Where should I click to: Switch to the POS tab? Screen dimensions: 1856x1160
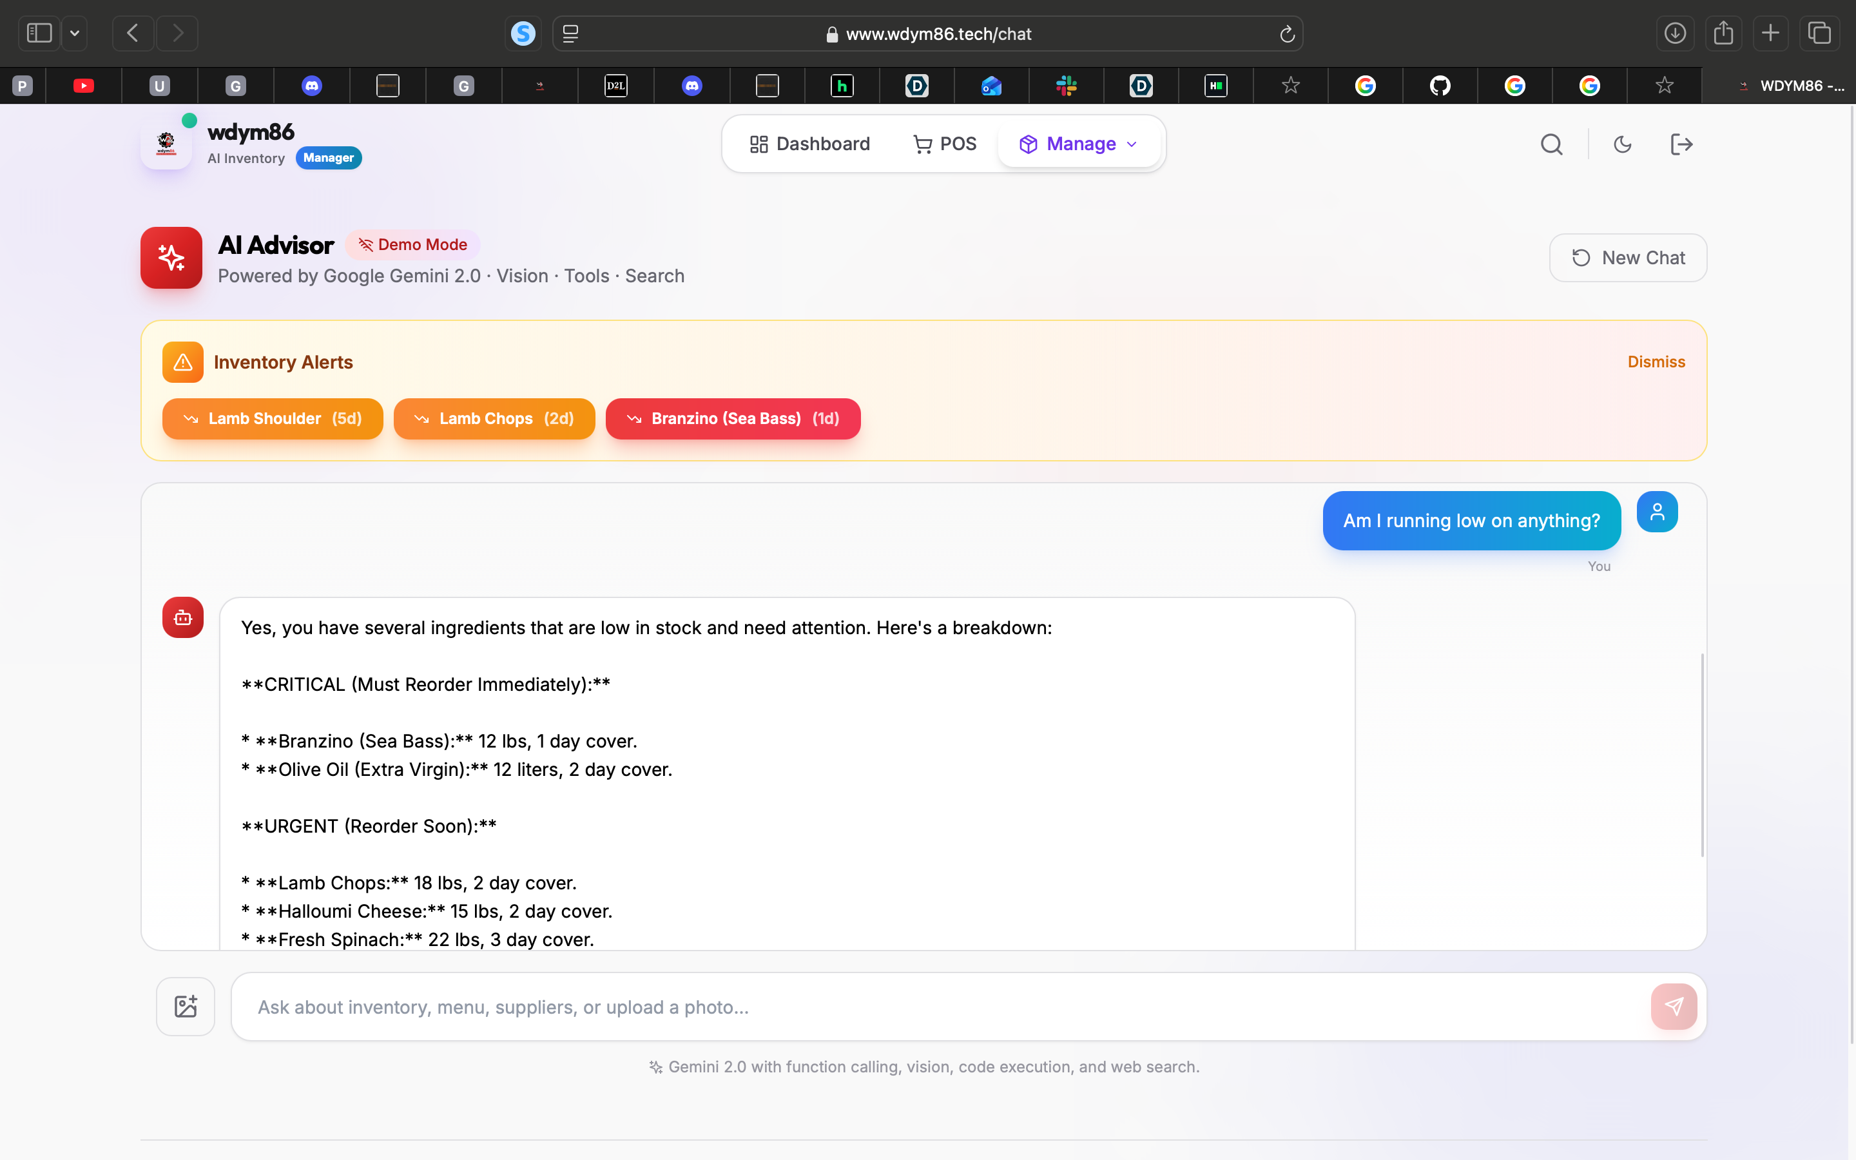(x=945, y=144)
